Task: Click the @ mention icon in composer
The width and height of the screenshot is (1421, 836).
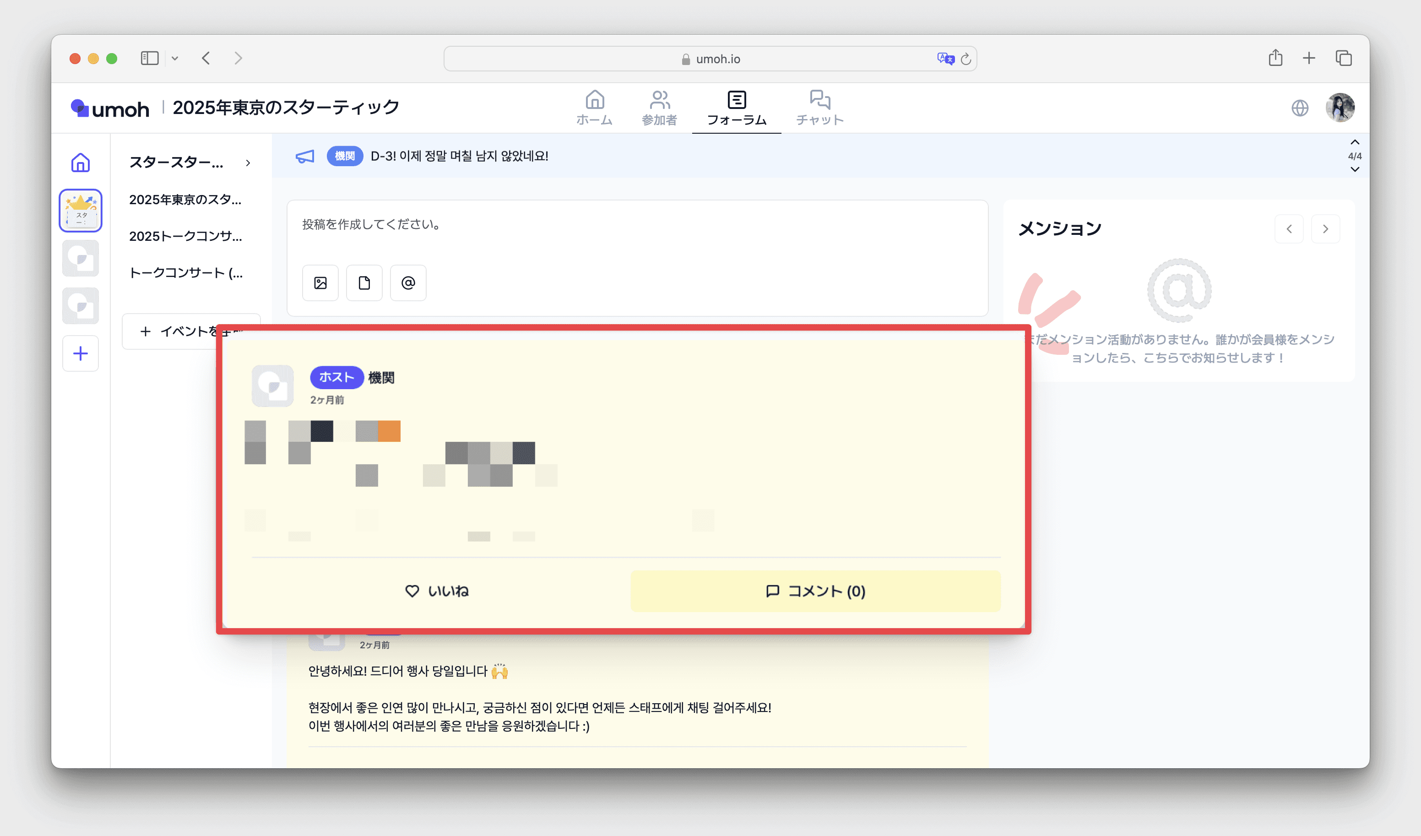Action: click(x=408, y=282)
